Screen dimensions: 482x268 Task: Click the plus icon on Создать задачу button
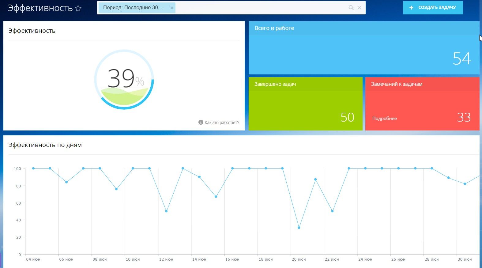pyautogui.click(x=411, y=8)
